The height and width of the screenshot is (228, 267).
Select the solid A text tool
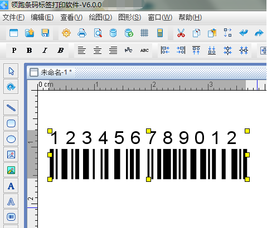(11, 186)
